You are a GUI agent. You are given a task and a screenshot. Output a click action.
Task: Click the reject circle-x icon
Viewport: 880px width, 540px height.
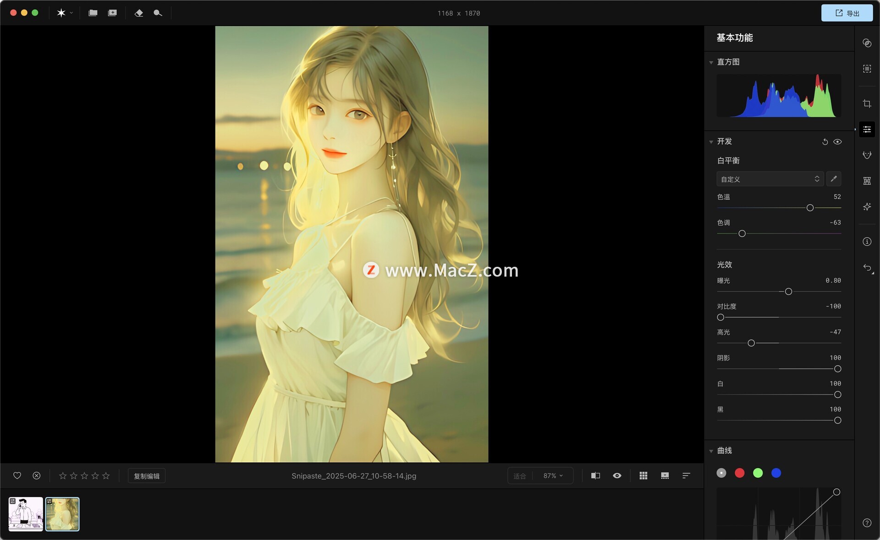(x=37, y=475)
